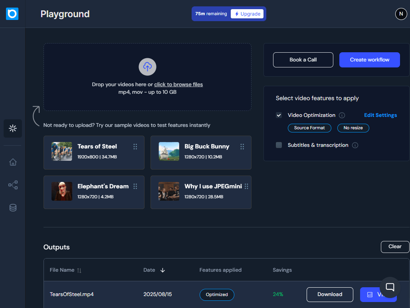This screenshot has height=308, width=410.
Task: Select the Big Buck Bunny sample thumbnail
Action: (168, 152)
